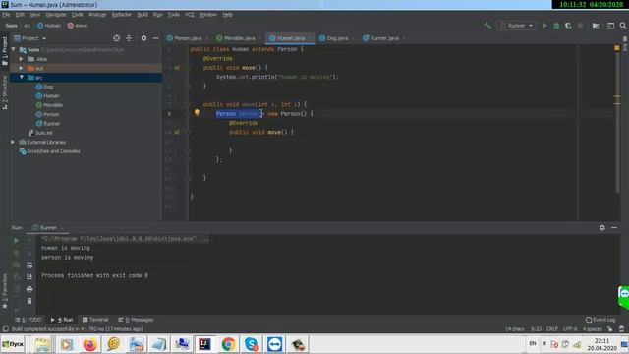Open Search Everywhere magnifier icon
The image size is (629, 354).
pos(622,26)
